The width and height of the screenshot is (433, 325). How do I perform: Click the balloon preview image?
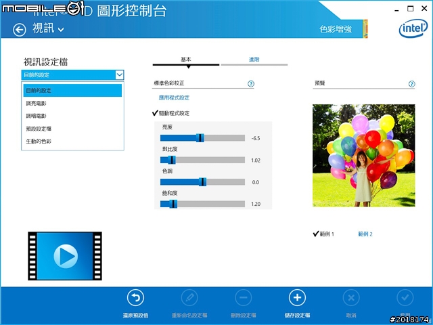click(x=364, y=156)
